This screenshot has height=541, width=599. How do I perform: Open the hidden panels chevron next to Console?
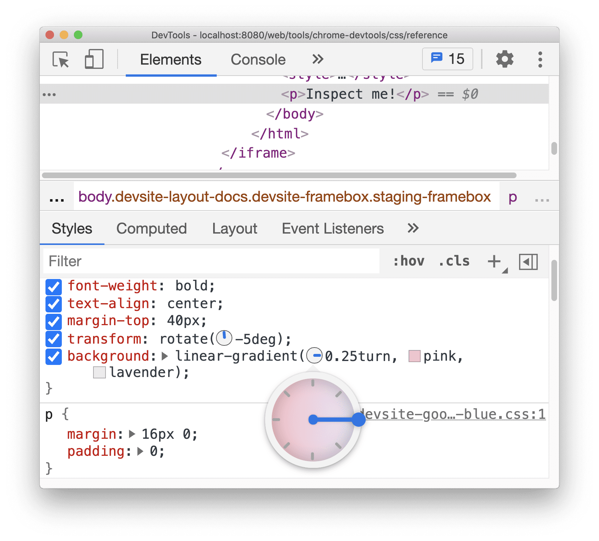[317, 59]
